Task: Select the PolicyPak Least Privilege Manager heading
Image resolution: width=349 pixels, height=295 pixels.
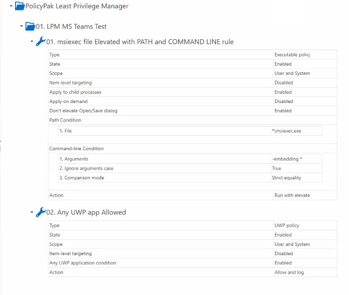Action: pyautogui.click(x=77, y=6)
